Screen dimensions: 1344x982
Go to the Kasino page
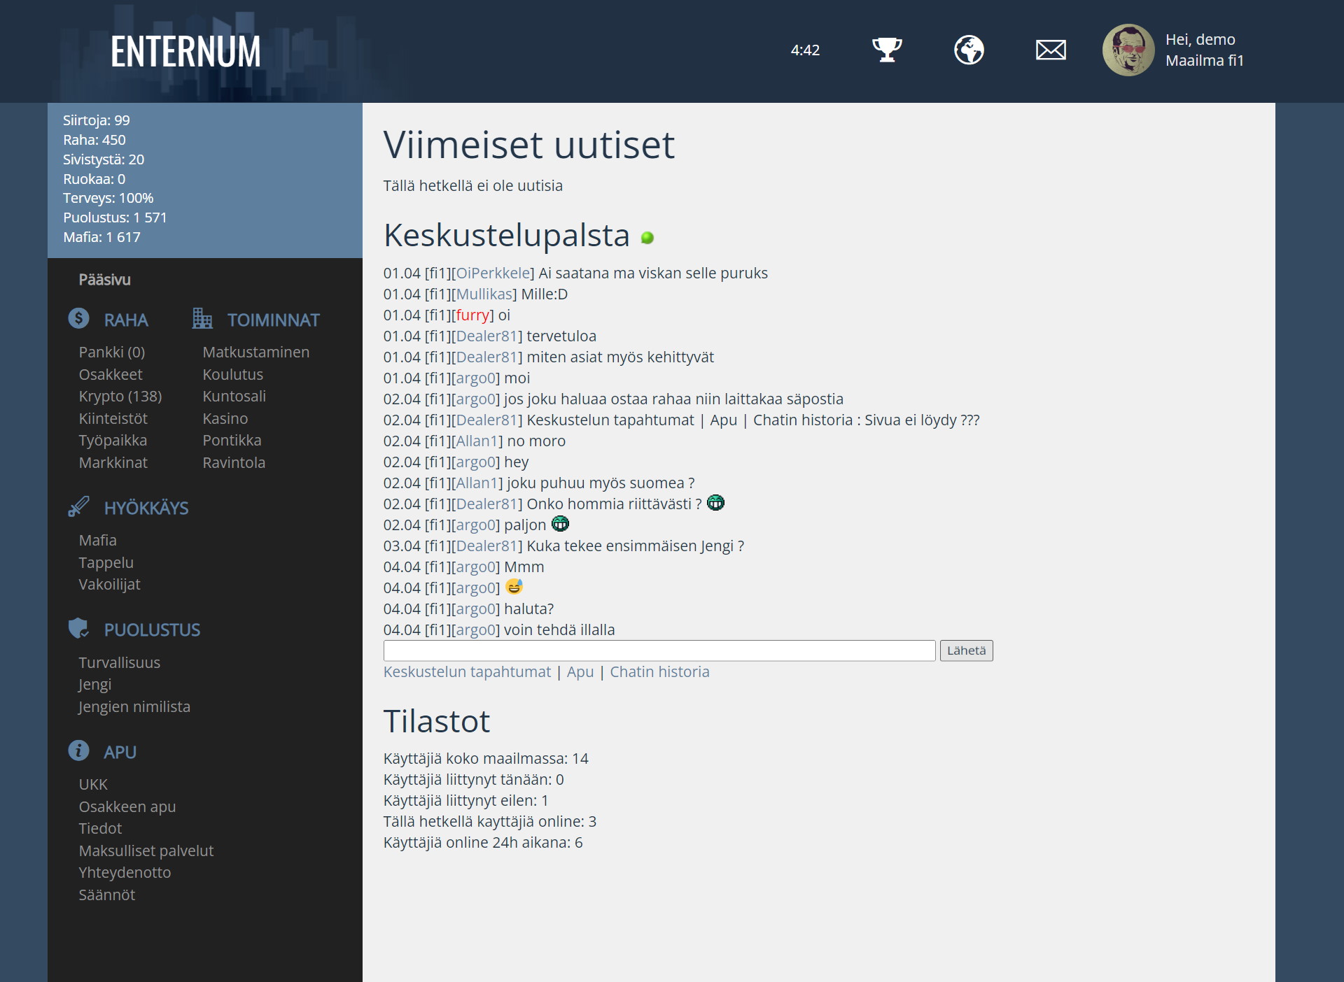225,418
